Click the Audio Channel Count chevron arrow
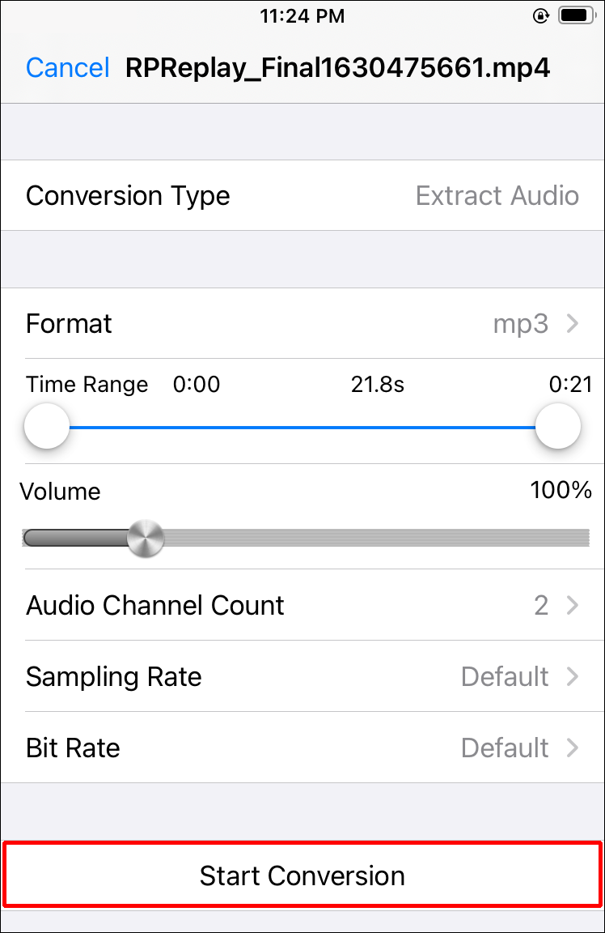Viewport: 605px width, 933px height. [573, 606]
